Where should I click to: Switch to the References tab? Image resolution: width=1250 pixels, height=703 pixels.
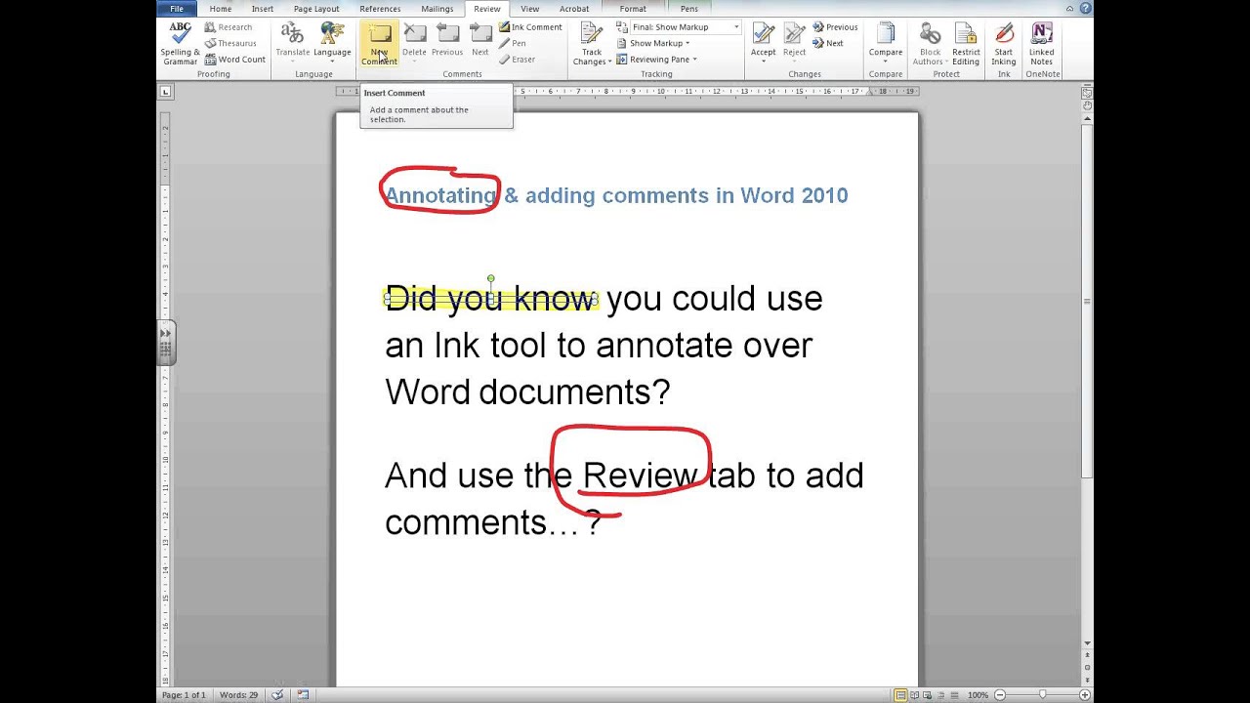(x=380, y=9)
